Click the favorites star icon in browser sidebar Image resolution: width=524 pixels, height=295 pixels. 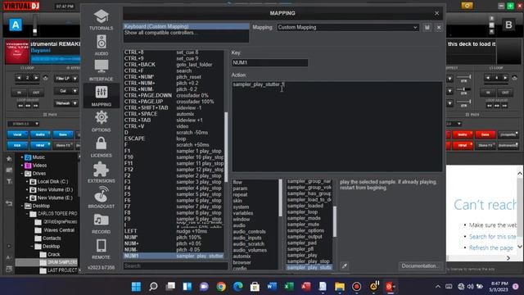coord(9,158)
